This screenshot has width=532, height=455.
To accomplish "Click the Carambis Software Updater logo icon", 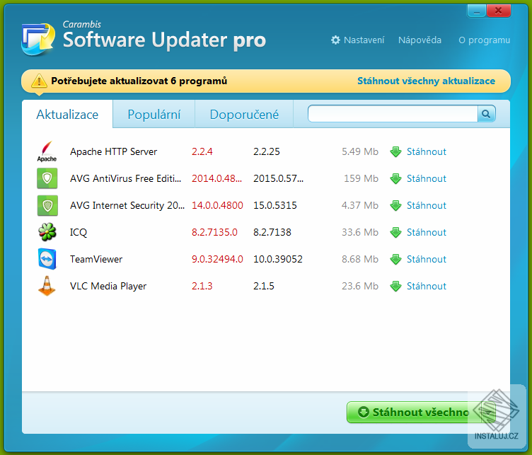I will [x=37, y=39].
